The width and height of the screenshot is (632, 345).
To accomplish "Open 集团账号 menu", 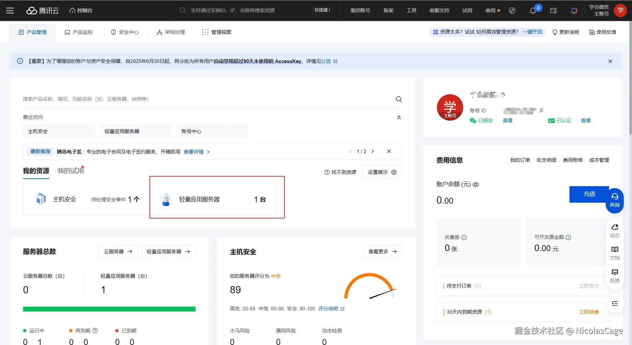I will pos(360,11).
